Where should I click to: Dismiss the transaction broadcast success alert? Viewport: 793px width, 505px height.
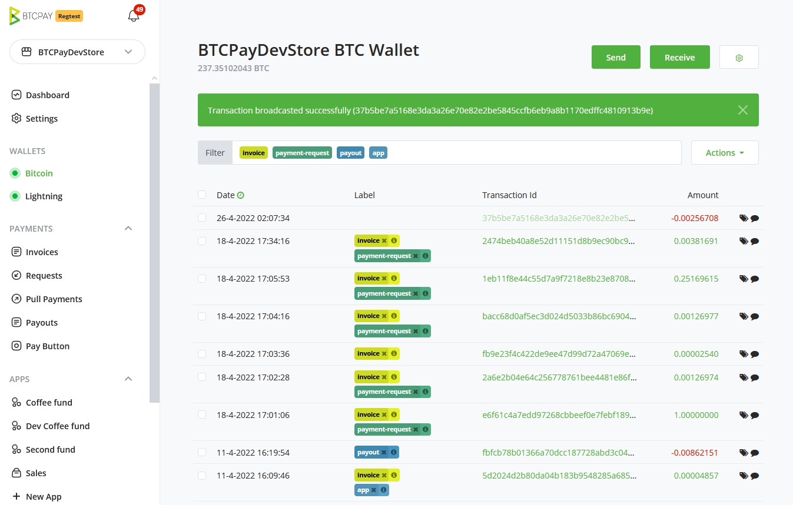point(742,110)
